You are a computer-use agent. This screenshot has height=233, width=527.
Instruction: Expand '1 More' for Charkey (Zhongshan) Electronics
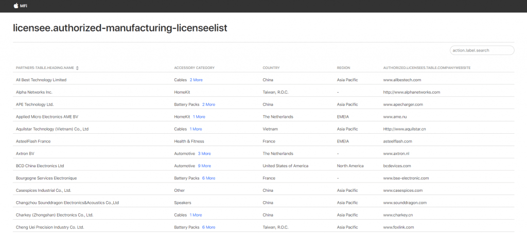coord(196,215)
